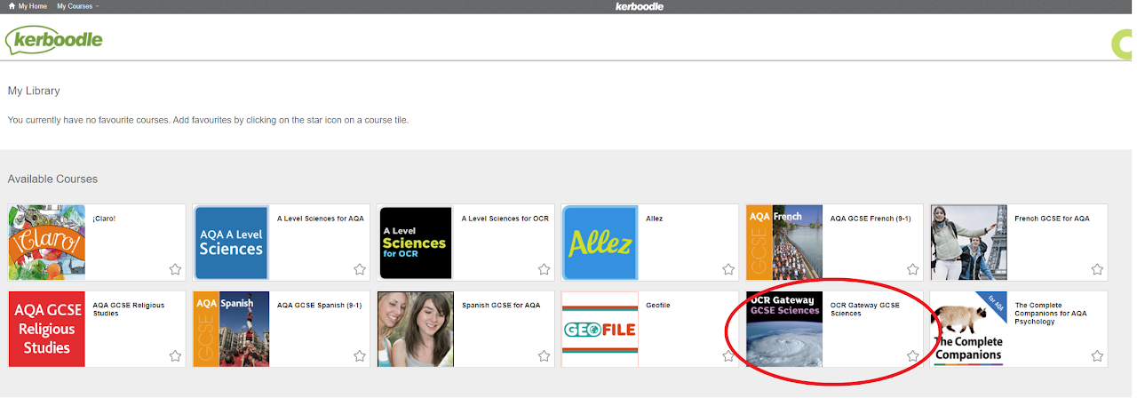This screenshot has height=414, width=1137.
Task: Star the AQA GCSE Spanish (9-1) course
Action: [x=360, y=355]
